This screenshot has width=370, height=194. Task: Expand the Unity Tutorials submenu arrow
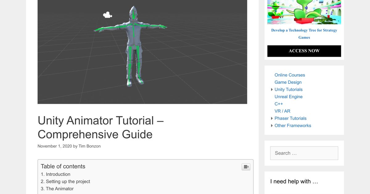tap(272, 89)
